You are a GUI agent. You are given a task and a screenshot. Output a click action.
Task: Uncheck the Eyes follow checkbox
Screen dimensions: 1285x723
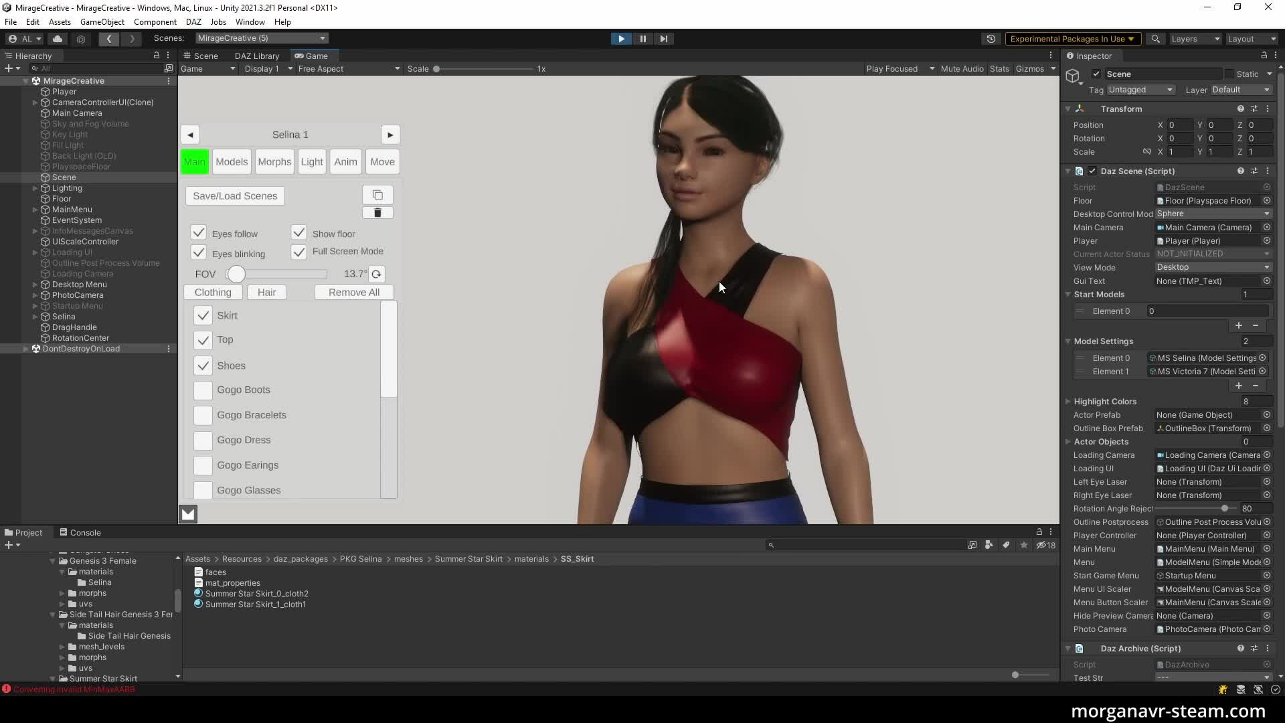(x=198, y=232)
